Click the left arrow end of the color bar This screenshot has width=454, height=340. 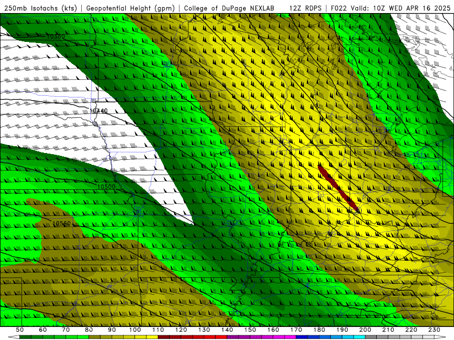[x=14, y=337]
